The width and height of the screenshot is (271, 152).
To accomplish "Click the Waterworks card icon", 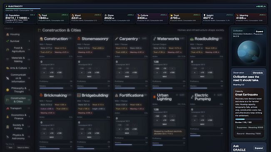I will pyautogui.click(x=154, y=39).
